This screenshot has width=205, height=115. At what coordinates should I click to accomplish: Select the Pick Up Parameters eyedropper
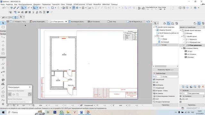coord(15,8)
